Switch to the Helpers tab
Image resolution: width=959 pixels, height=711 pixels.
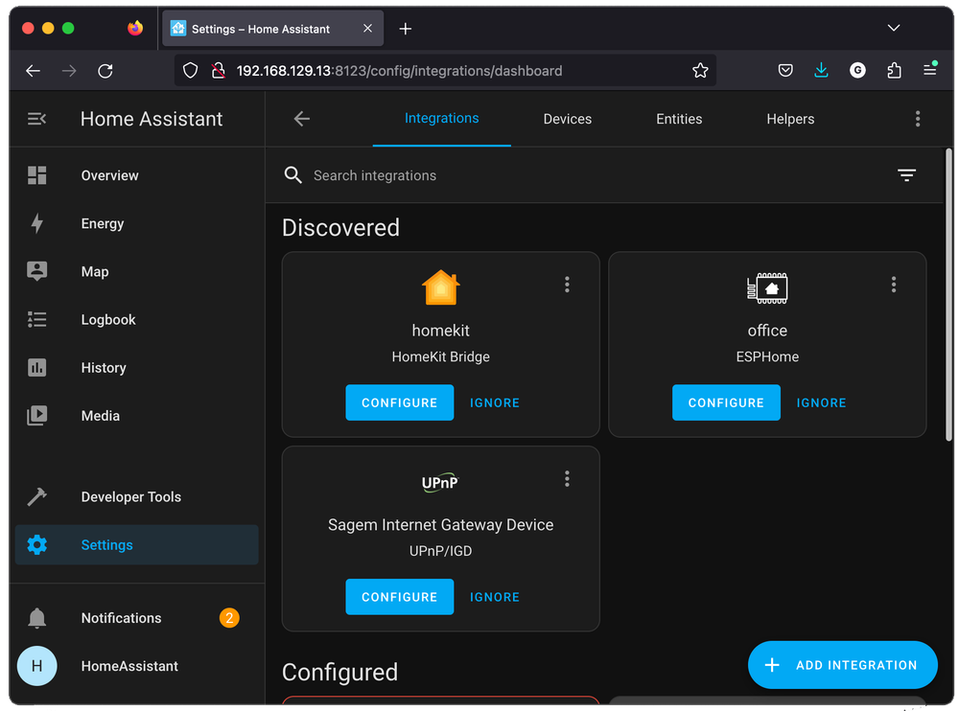(790, 119)
